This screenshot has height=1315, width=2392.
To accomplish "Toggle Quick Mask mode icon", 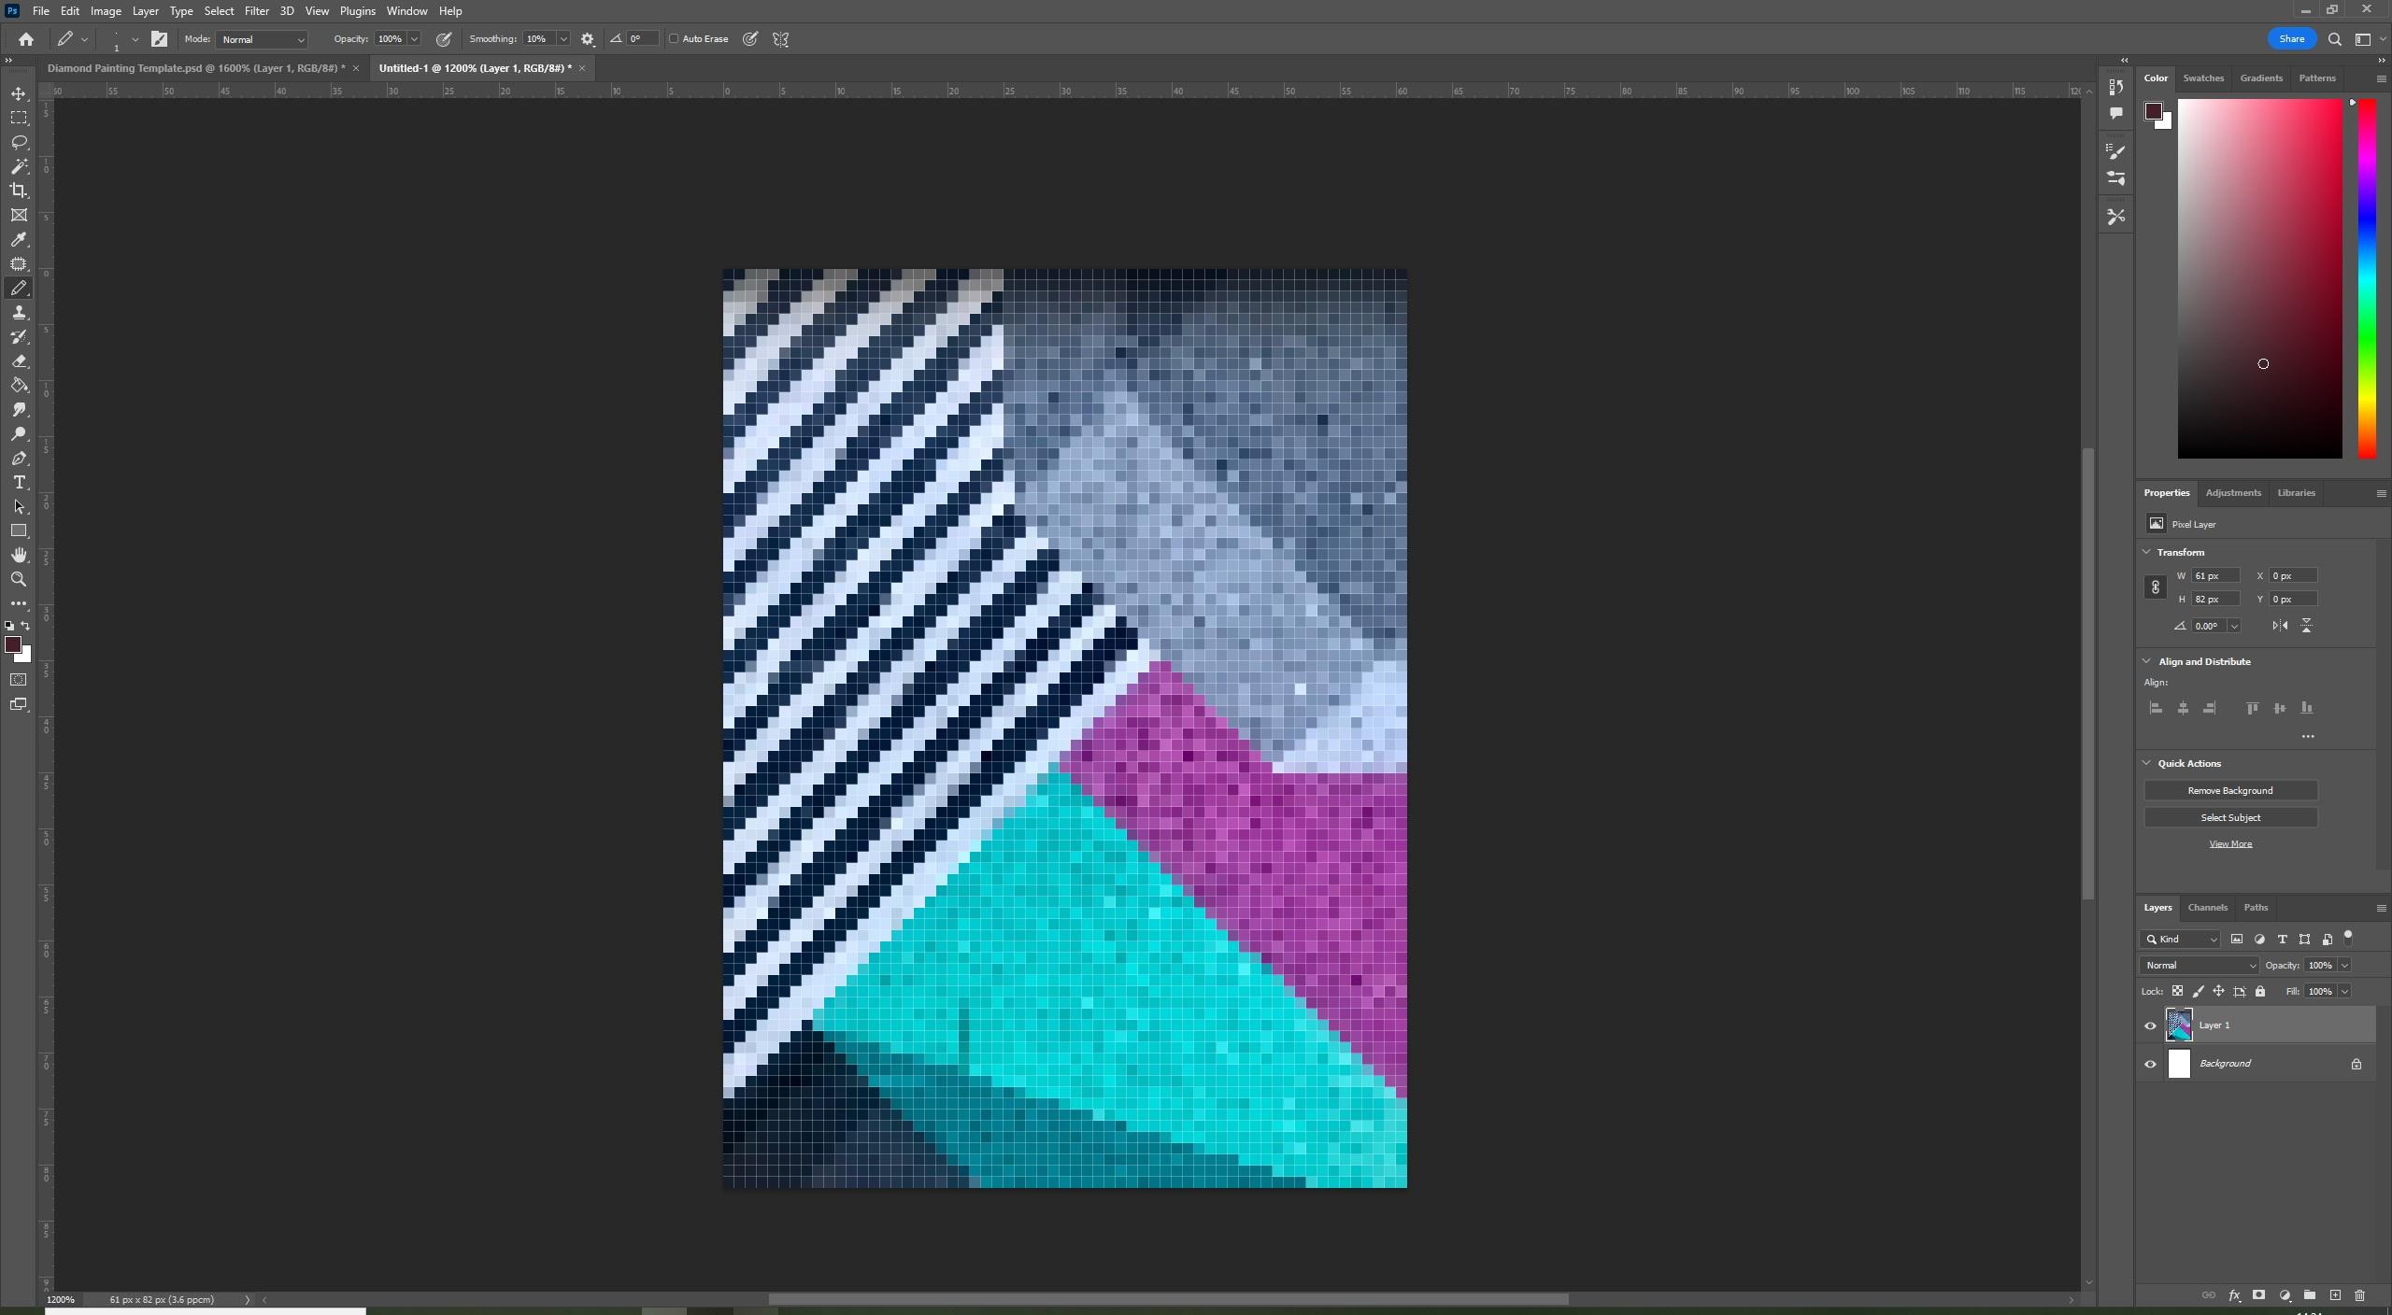I will 19,680.
